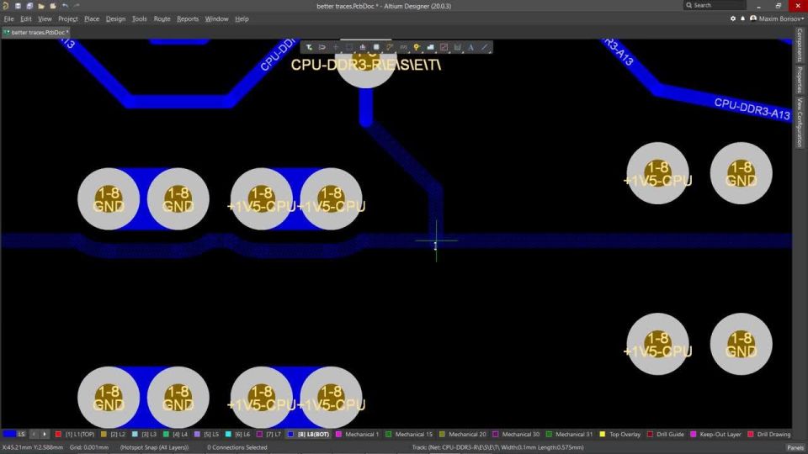Click the select rectangle icon in Active Bar
The width and height of the screenshot is (808, 454).
(x=349, y=47)
